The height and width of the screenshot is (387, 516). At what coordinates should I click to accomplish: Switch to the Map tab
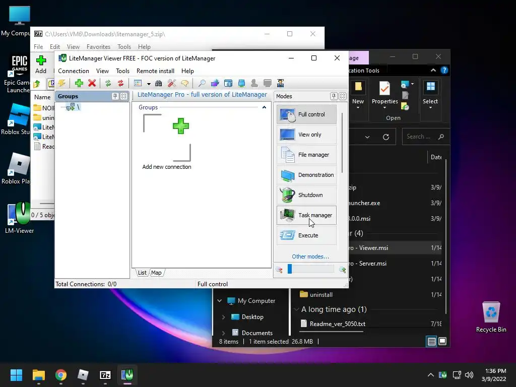(156, 273)
